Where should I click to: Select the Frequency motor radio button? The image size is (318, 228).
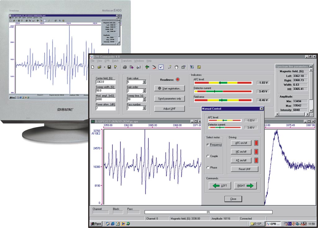point(208,145)
